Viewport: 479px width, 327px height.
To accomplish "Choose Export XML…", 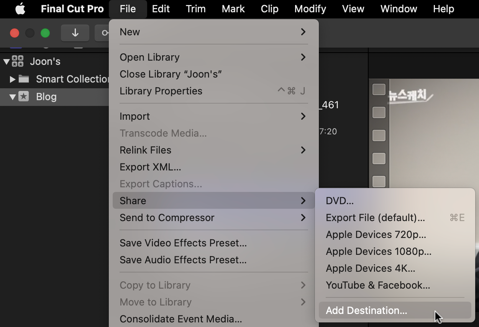I will [214, 167].
